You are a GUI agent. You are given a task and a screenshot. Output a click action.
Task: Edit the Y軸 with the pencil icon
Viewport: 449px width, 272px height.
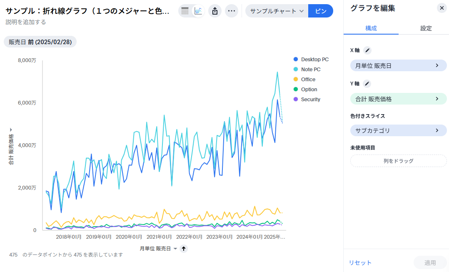(x=367, y=84)
